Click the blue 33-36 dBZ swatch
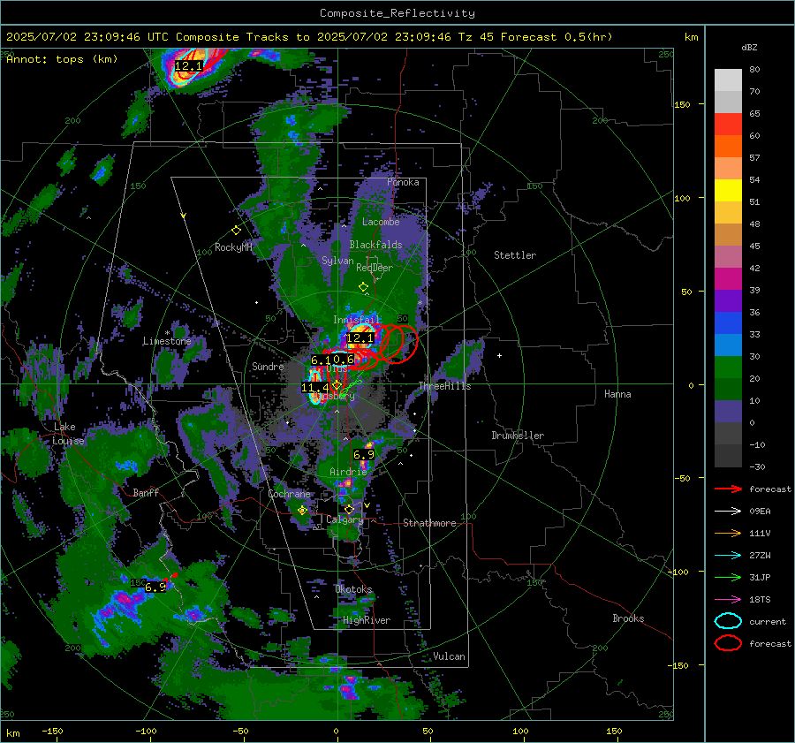 tap(728, 323)
